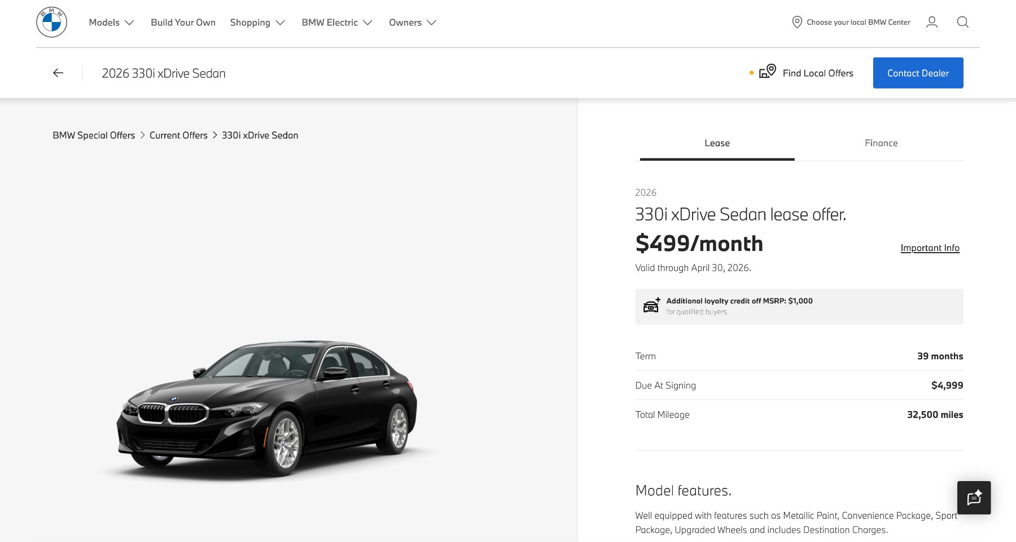Viewport: 1016px width, 542px height.
Task: Click the Find Local Offers dealer icon
Action: point(768,72)
